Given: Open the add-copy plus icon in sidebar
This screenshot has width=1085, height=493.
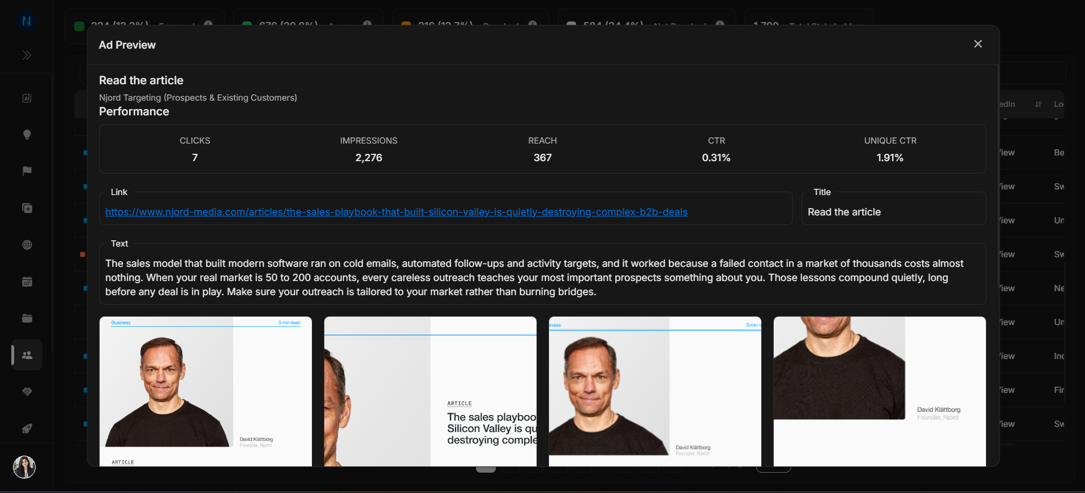Looking at the screenshot, I should pyautogui.click(x=27, y=208).
